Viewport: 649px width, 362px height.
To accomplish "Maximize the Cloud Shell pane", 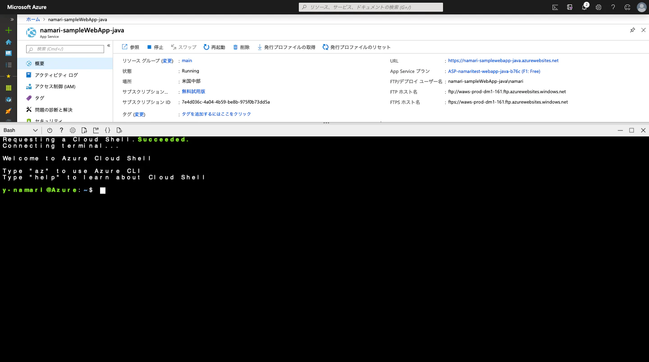I will coord(631,130).
